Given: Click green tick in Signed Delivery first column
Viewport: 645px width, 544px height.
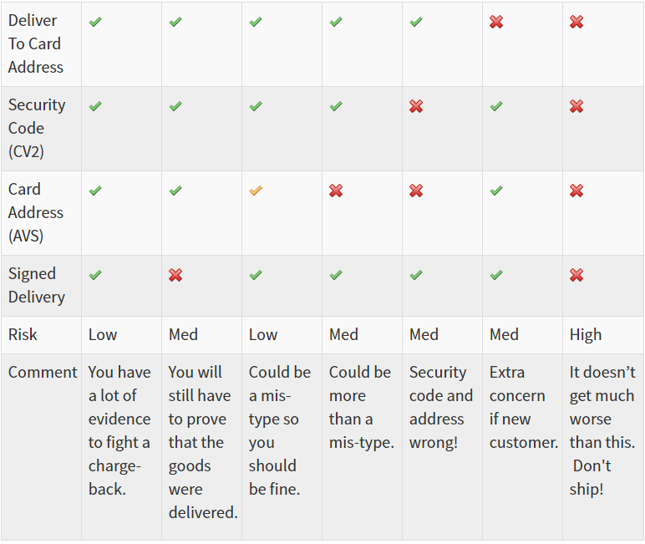Looking at the screenshot, I should 95,275.
